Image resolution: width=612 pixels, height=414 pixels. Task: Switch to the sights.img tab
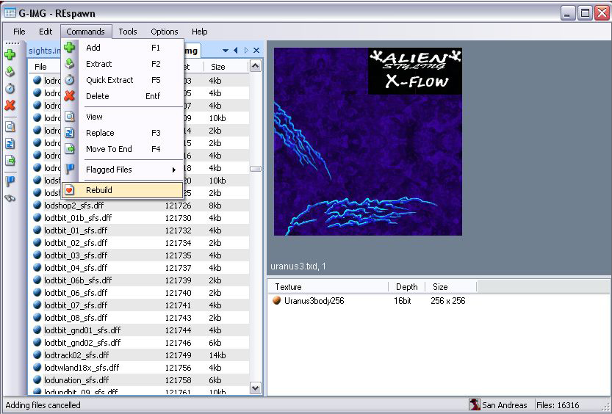pyautogui.click(x=45, y=51)
